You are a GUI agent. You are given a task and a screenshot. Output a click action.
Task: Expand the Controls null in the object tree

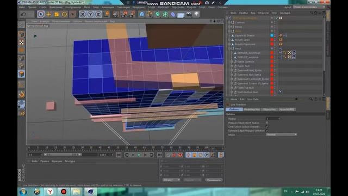pos(229,22)
